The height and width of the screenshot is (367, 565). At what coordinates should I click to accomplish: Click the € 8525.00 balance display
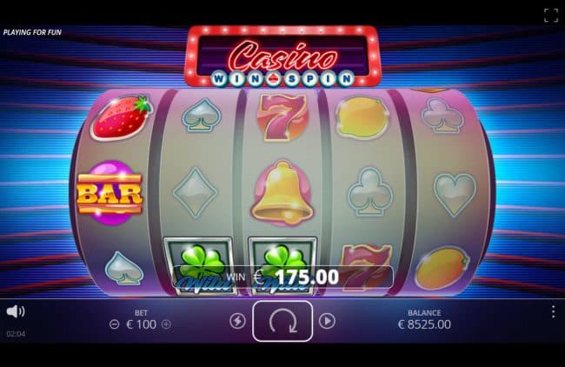[424, 324]
